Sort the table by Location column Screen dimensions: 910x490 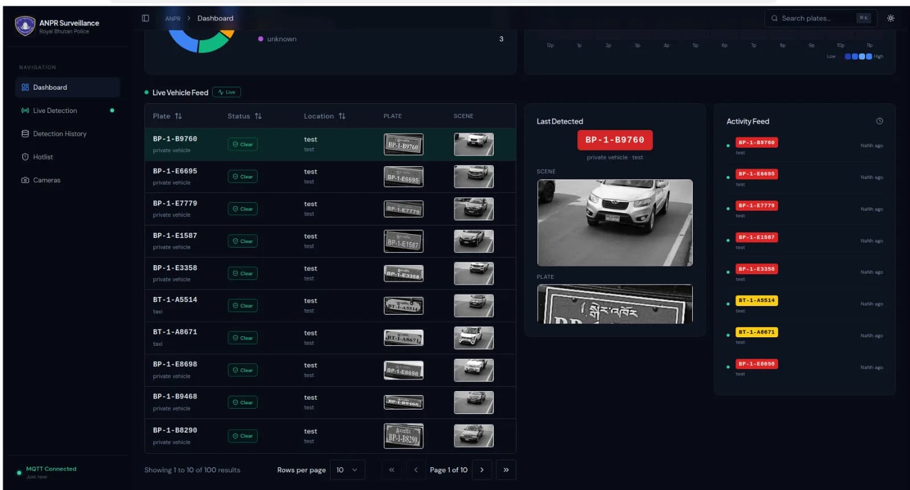pyautogui.click(x=324, y=116)
